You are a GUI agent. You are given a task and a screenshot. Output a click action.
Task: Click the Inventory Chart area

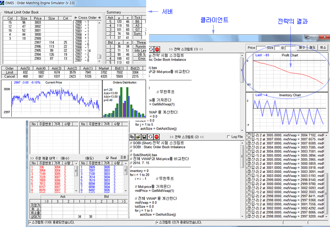point(287,112)
